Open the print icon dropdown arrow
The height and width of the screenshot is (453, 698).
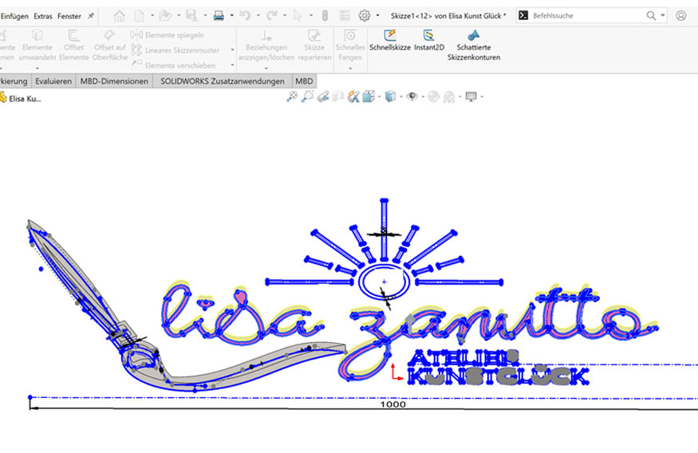coord(231,15)
